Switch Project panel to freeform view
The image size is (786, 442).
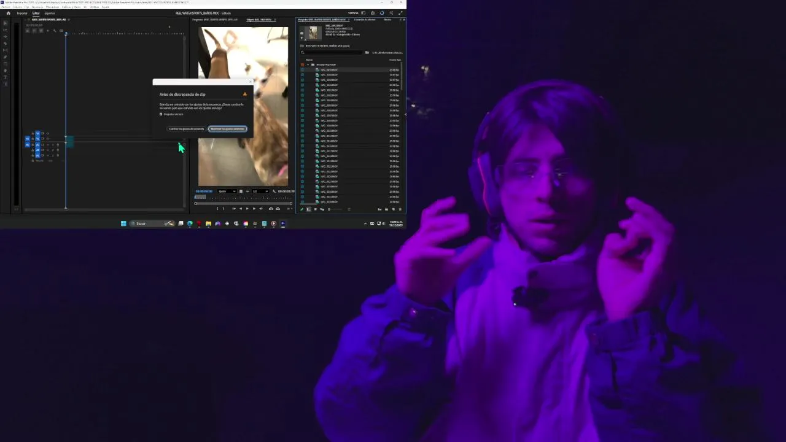click(322, 209)
